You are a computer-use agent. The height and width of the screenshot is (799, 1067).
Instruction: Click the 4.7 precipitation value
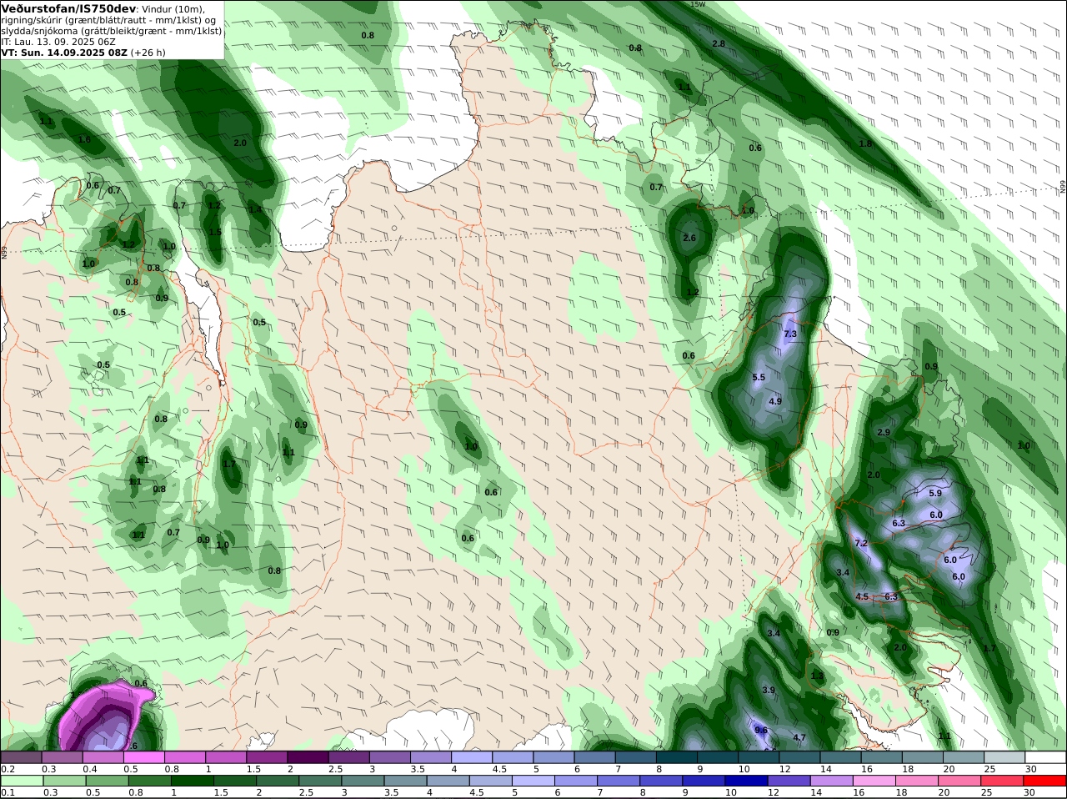point(799,737)
